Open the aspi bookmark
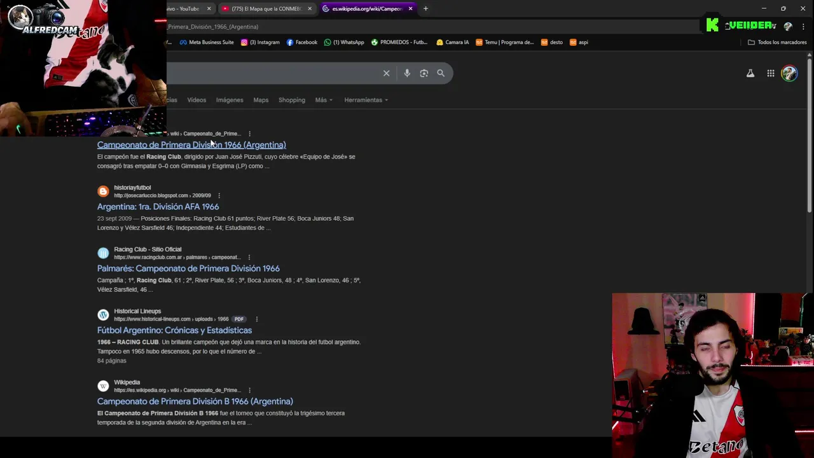The width and height of the screenshot is (814, 458). [x=579, y=42]
